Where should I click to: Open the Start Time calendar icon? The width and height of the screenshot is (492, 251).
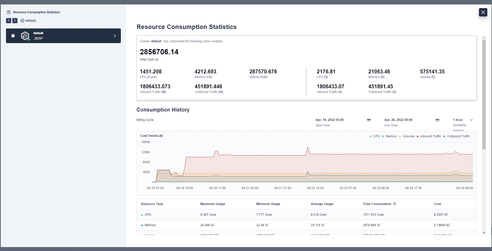point(369,120)
